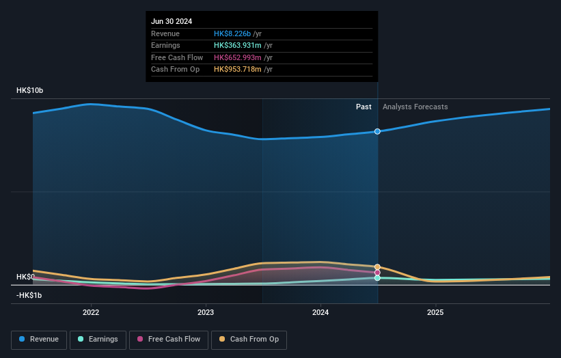Viewport: 561px width, 358px height.
Task: Click the tooltip Earnings row label
Action: [x=165, y=45]
